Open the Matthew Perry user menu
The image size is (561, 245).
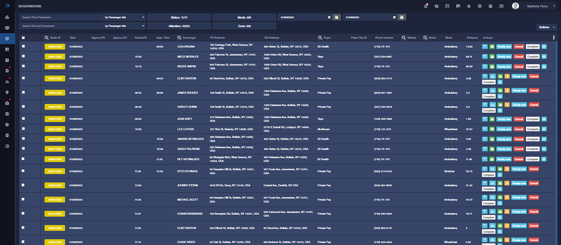[534, 6]
